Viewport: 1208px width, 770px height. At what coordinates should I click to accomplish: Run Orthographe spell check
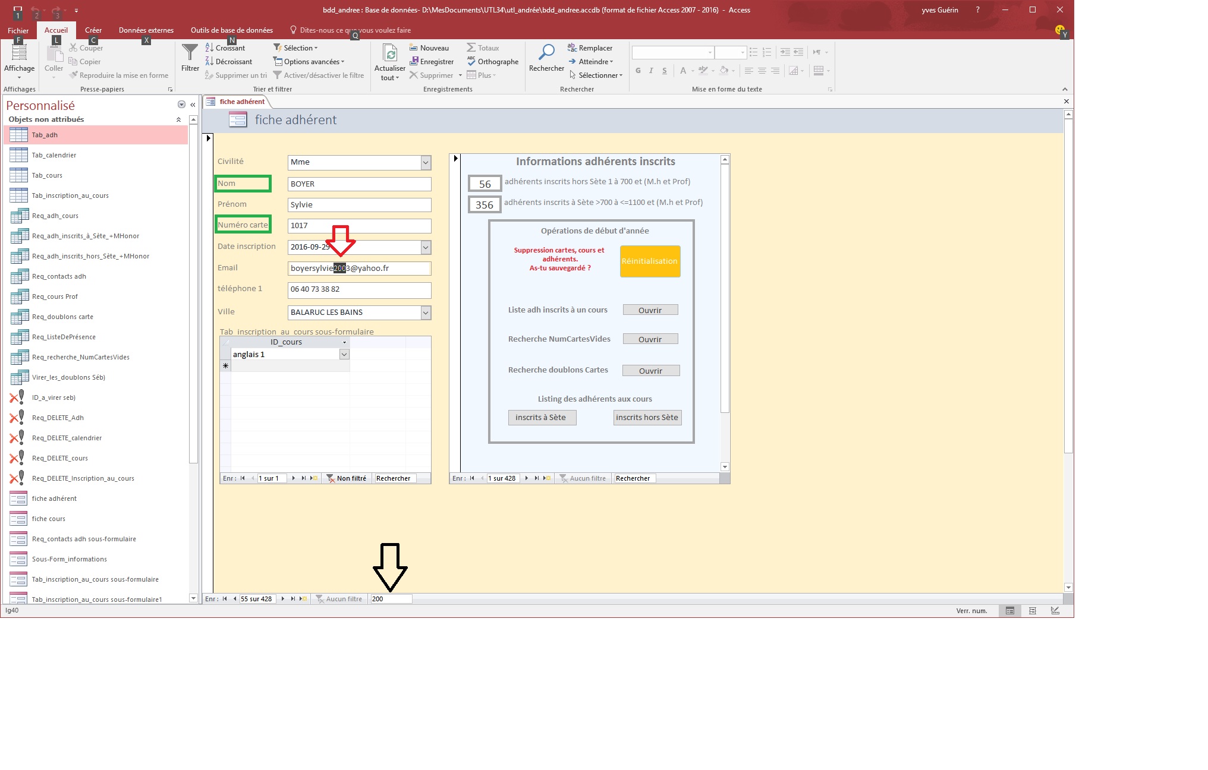(493, 62)
